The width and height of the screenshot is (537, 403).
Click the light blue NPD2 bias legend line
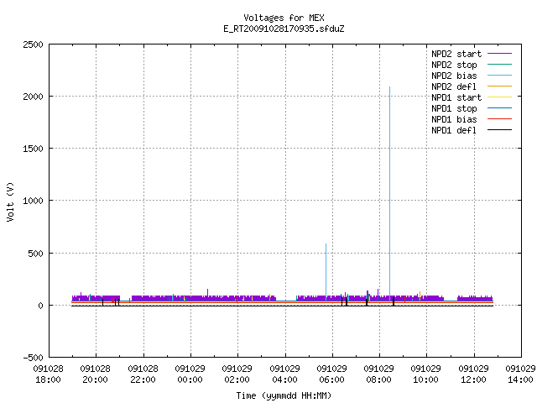coord(500,76)
